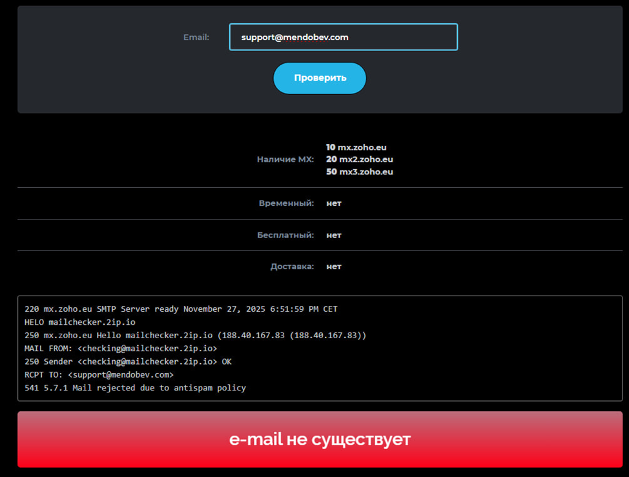The height and width of the screenshot is (477, 629).
Task: Select the mx3.zoho.eu MX record entry
Action: (359, 172)
